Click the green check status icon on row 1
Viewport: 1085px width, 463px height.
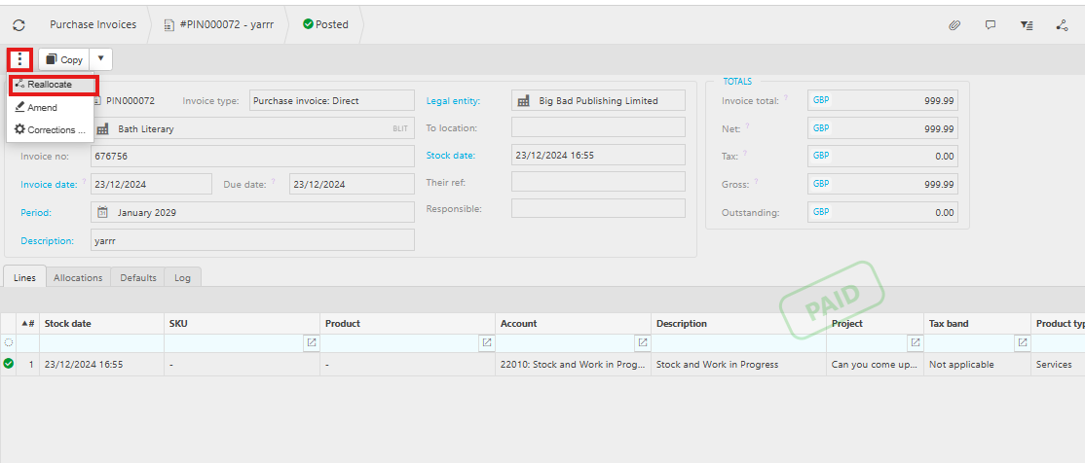click(x=9, y=364)
